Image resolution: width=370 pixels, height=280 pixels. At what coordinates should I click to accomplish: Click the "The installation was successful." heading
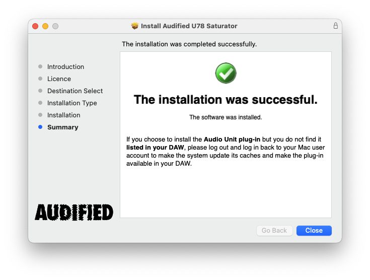coord(226,100)
